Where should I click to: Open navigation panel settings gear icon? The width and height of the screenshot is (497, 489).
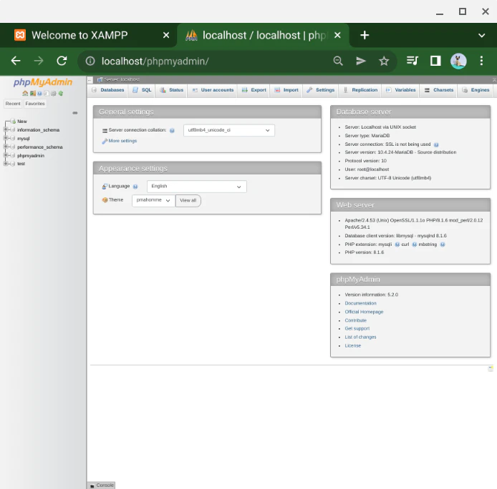[54, 94]
